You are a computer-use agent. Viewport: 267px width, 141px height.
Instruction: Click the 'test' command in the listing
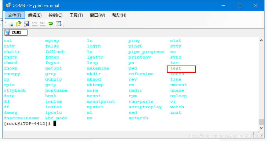176,68
